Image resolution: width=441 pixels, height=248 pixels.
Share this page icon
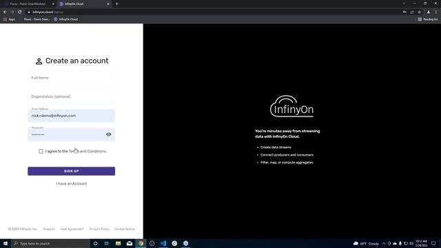click(x=412, y=12)
